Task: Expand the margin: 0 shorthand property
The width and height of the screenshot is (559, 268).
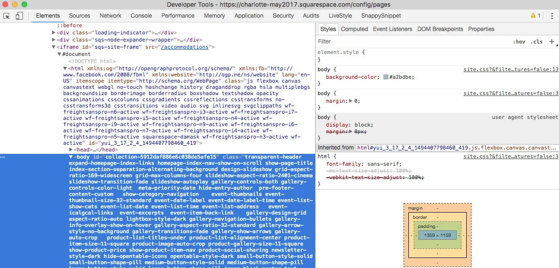Action: (351, 101)
